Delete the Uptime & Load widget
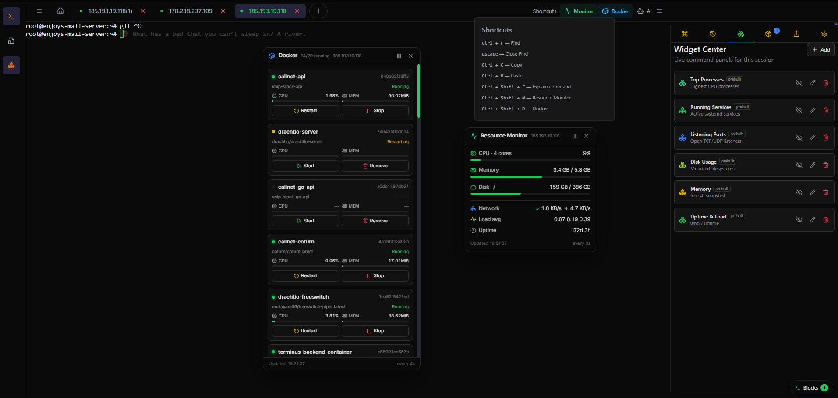 [x=826, y=220]
